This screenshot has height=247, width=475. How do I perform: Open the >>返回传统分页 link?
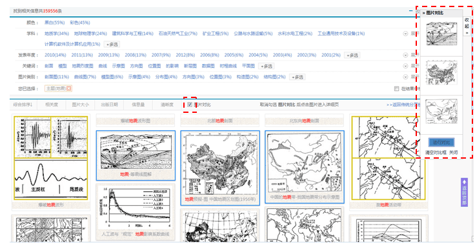[403, 104]
